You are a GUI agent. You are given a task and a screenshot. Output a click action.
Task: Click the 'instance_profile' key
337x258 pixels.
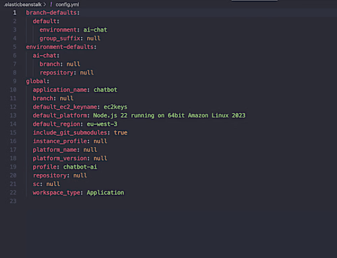(60, 141)
